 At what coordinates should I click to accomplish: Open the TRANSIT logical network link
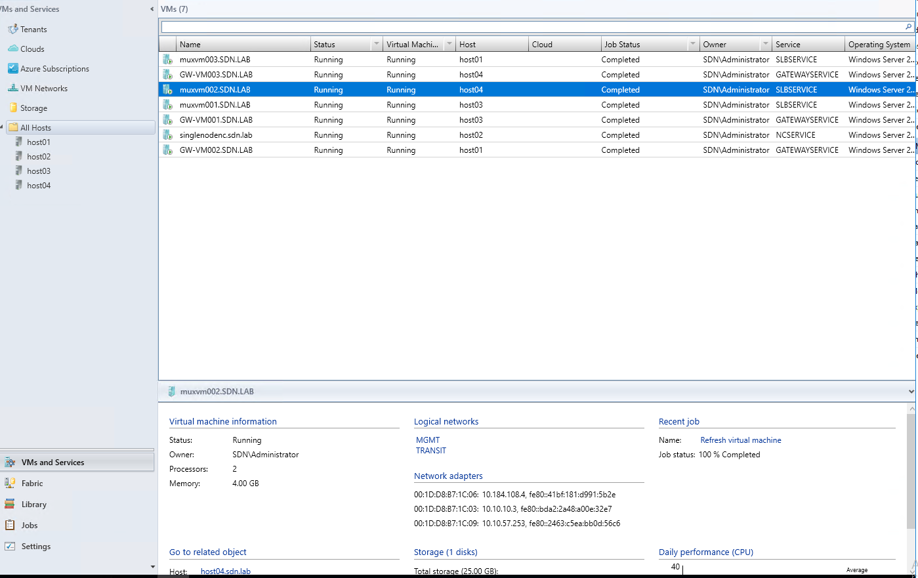click(x=431, y=451)
